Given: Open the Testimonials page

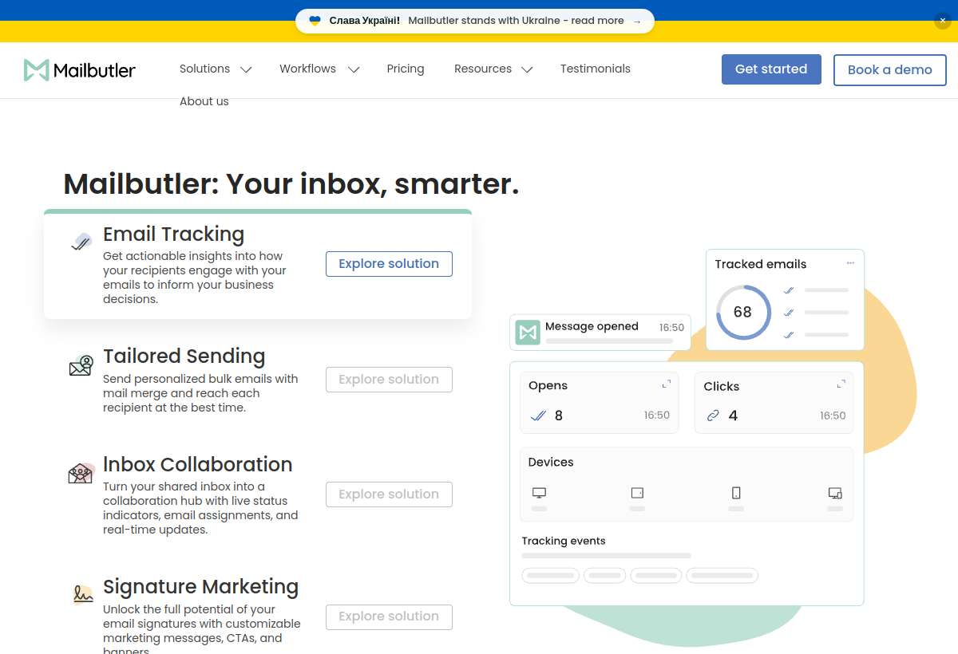Looking at the screenshot, I should tap(596, 69).
